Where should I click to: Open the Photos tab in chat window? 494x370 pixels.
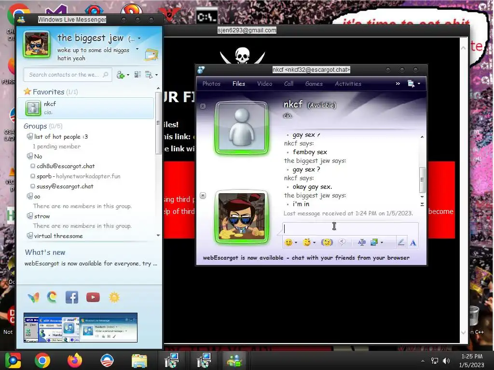(211, 84)
